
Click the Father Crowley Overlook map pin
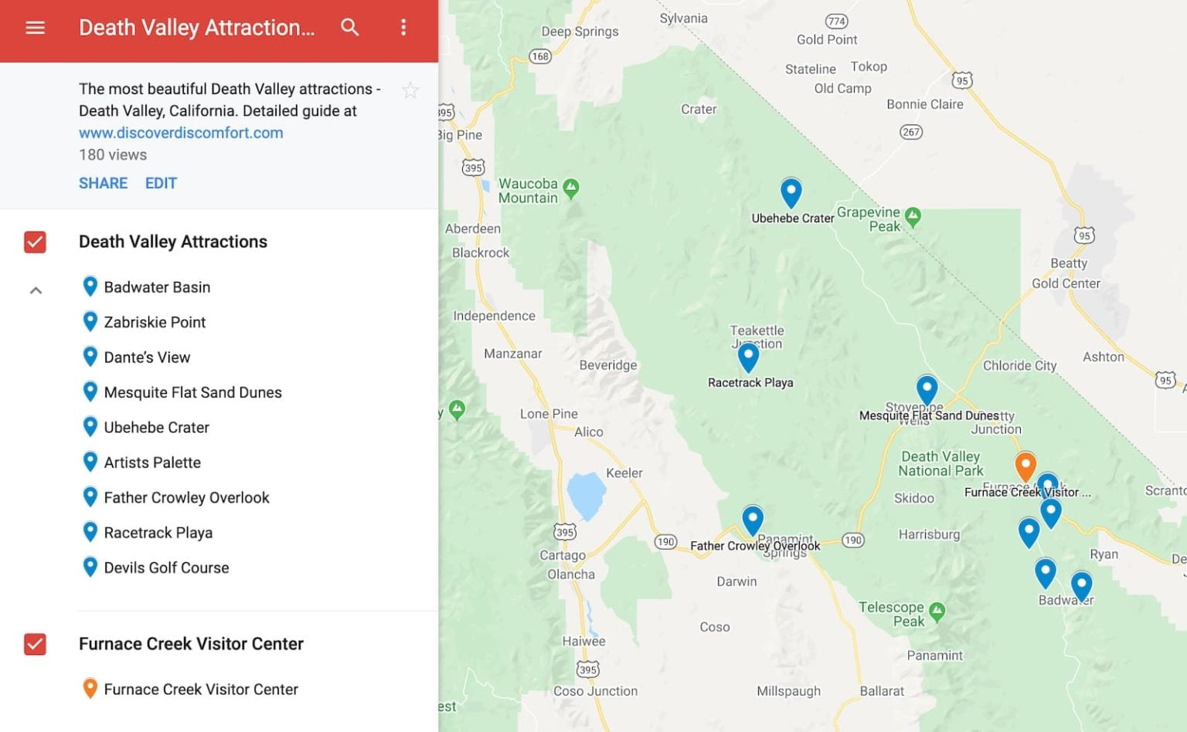pyautogui.click(x=753, y=520)
